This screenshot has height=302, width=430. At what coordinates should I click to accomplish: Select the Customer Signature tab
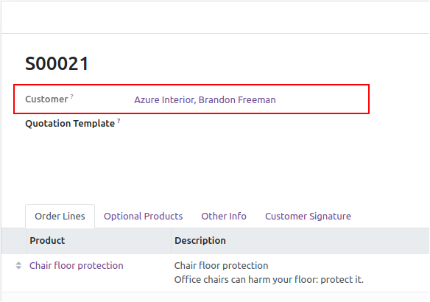(308, 216)
